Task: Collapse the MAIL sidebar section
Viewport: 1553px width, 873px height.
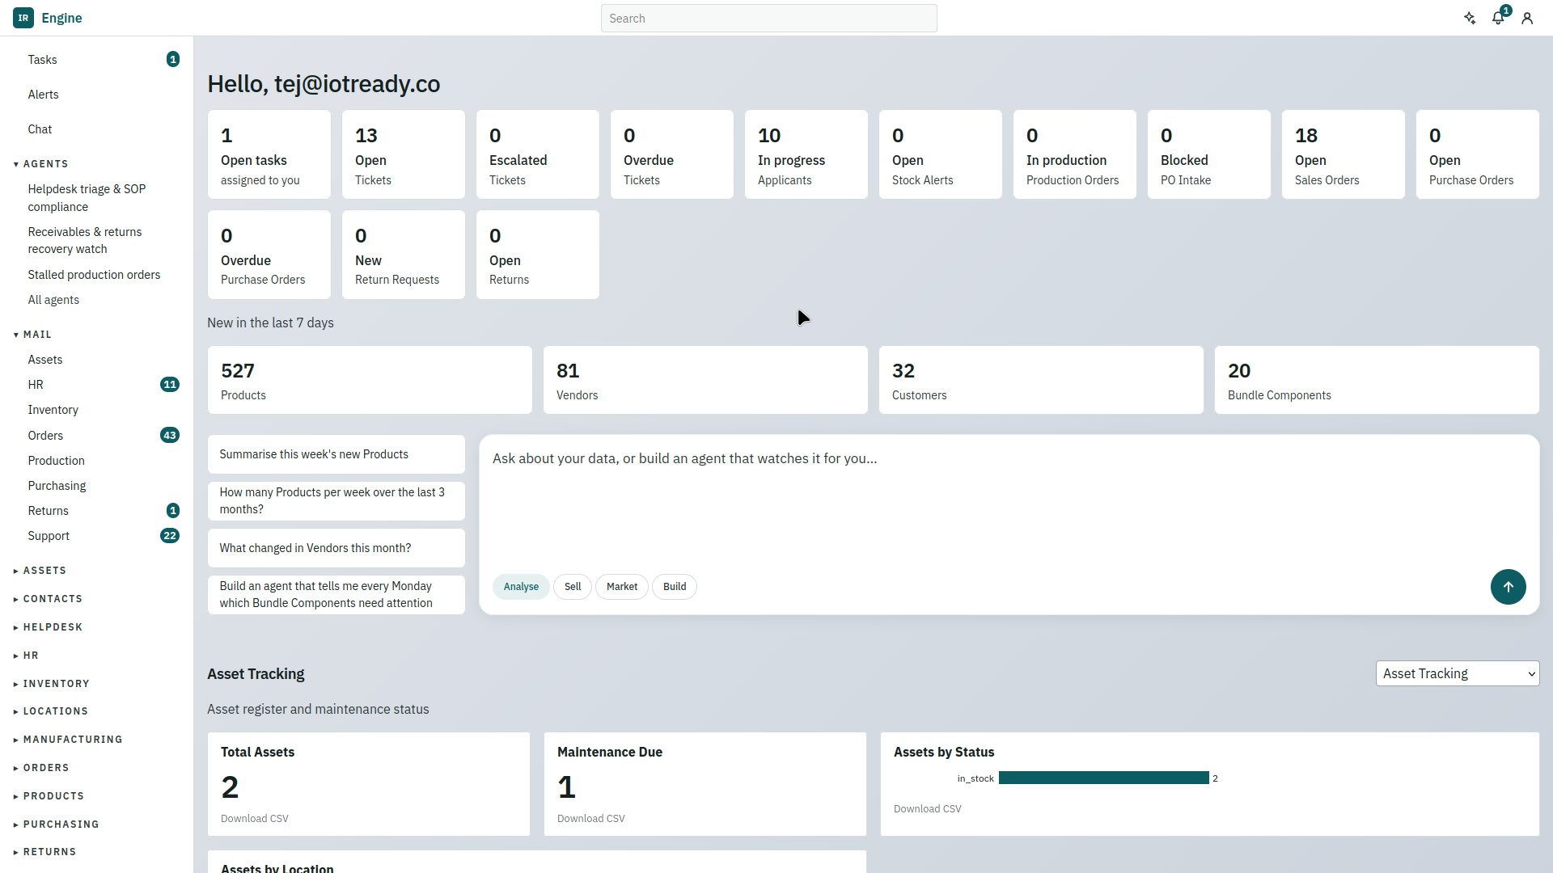Action: pyautogui.click(x=33, y=335)
